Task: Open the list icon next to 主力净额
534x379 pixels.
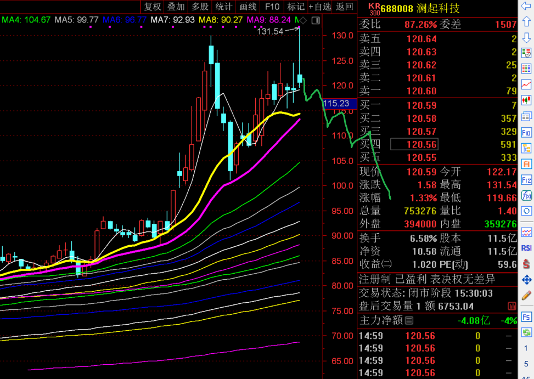Action: [409, 320]
